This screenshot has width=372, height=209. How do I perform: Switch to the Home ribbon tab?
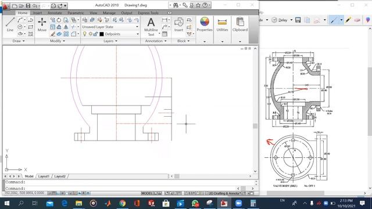[23, 13]
